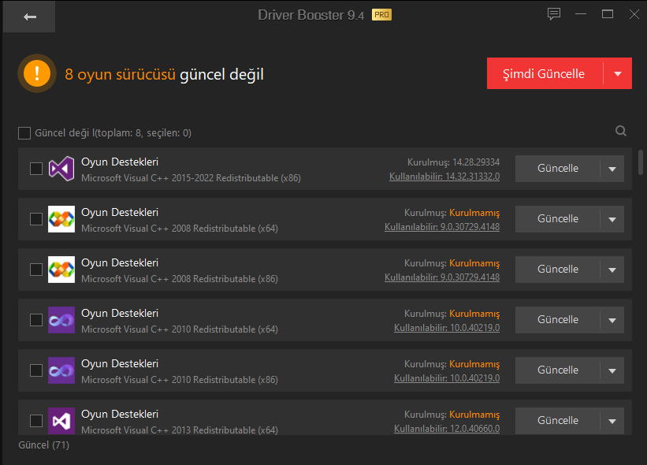The height and width of the screenshot is (465, 647).
Task: Click the red Şimdi Güncelle button
Action: click(545, 73)
